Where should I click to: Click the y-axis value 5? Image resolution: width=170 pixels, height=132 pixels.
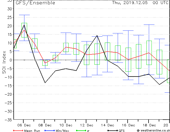pyautogui.click(x=10, y=51)
